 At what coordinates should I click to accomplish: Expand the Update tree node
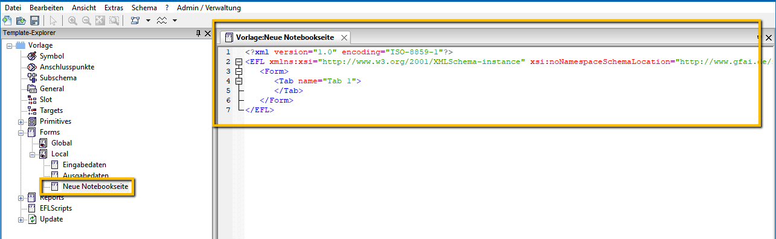click(x=21, y=219)
